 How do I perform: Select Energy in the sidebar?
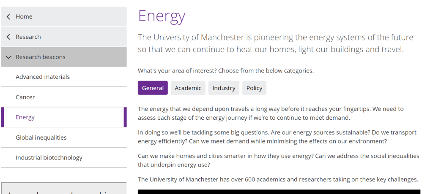pos(25,117)
